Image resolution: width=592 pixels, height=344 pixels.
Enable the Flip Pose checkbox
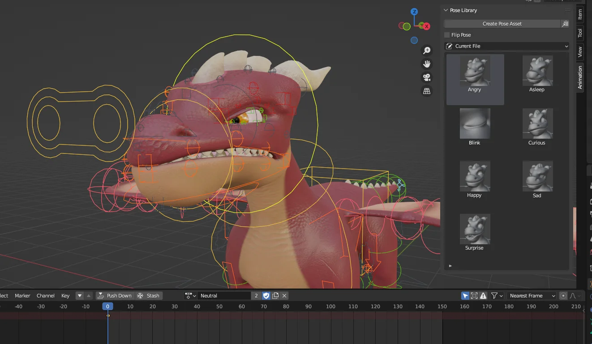click(446, 34)
